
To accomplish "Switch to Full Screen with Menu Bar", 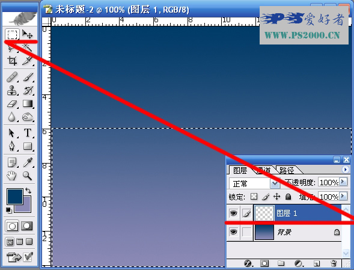I will [x=20, y=242].
